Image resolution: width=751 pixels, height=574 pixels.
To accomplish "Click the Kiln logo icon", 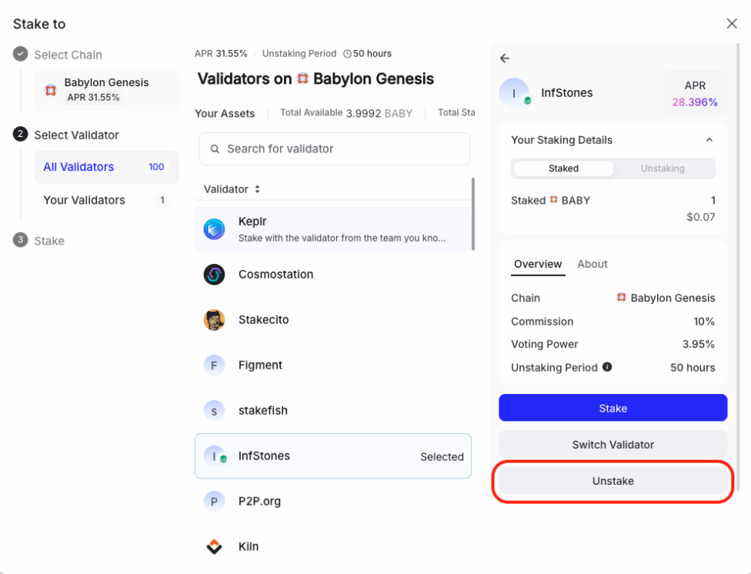I will 214,547.
